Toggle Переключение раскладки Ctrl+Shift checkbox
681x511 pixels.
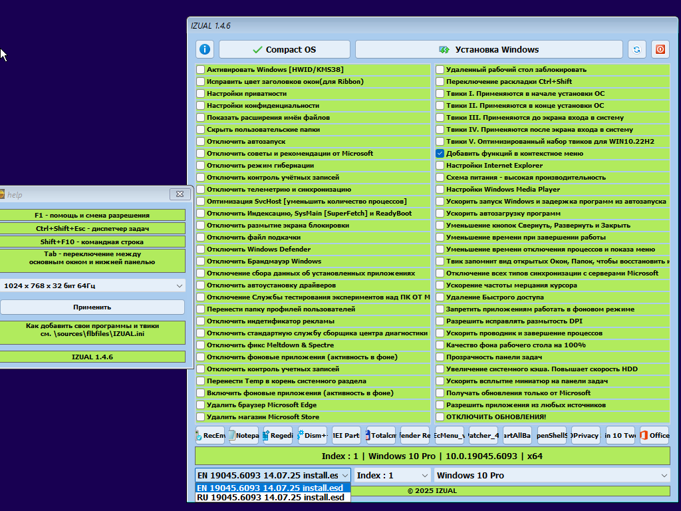pyautogui.click(x=440, y=81)
